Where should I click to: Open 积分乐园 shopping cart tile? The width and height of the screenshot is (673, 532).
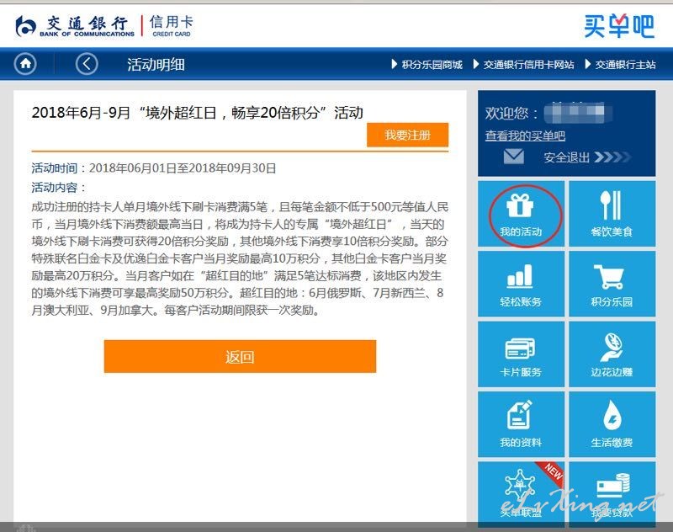pyautogui.click(x=612, y=284)
